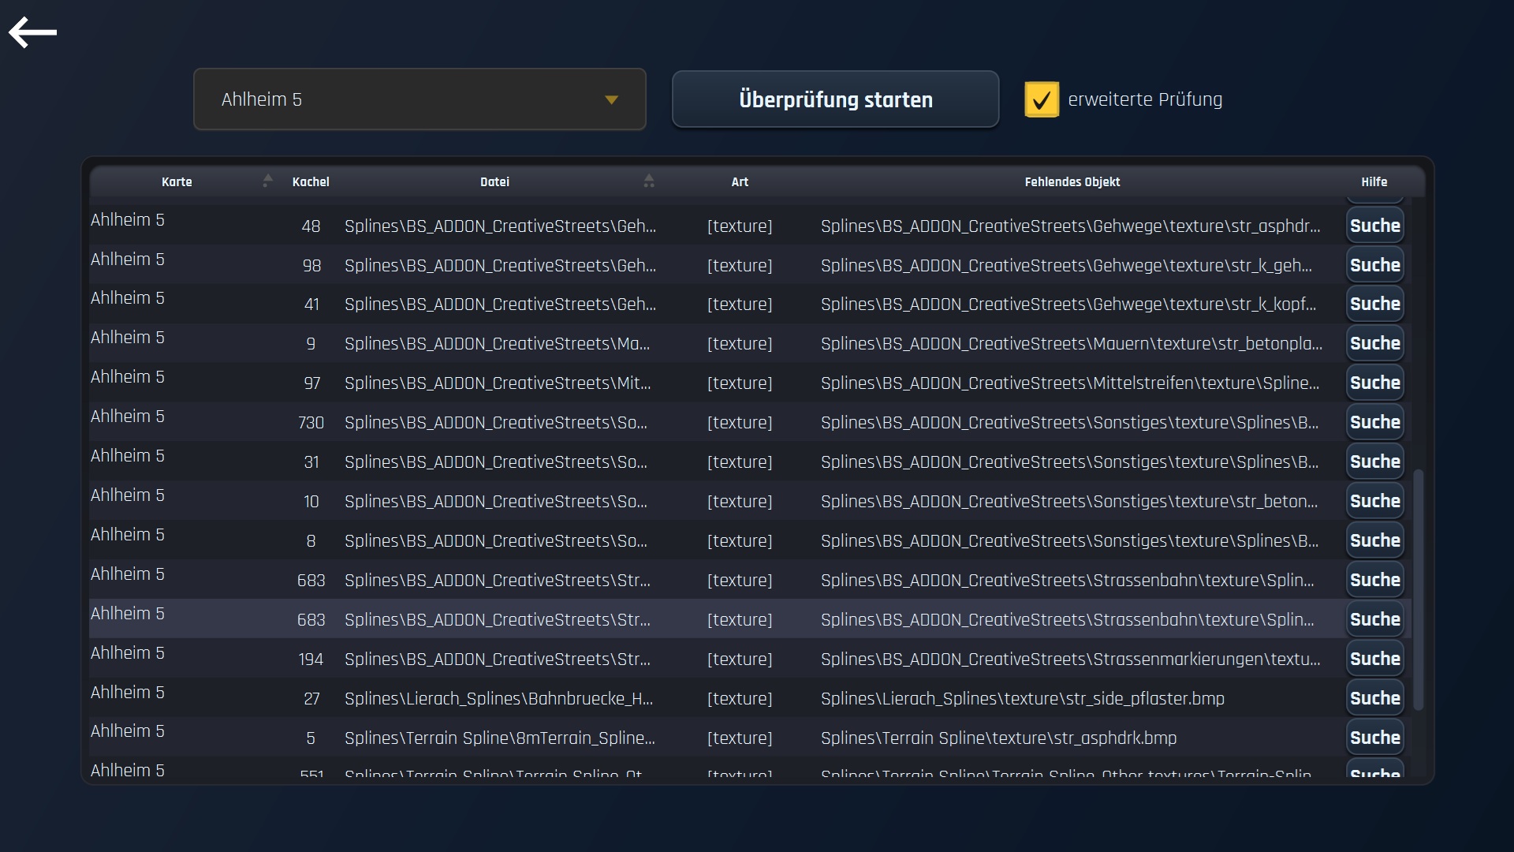Click Suche for str_side_pflaster.bmp row
This screenshot has width=1514, height=852.
(1374, 698)
